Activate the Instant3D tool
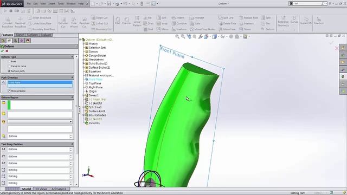The height and width of the screenshot is (195, 347). pos(306,21)
